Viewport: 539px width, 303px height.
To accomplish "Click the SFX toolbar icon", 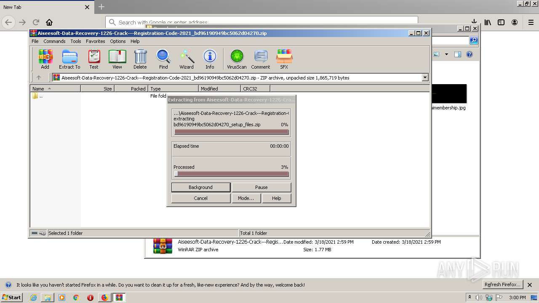I will click(284, 59).
